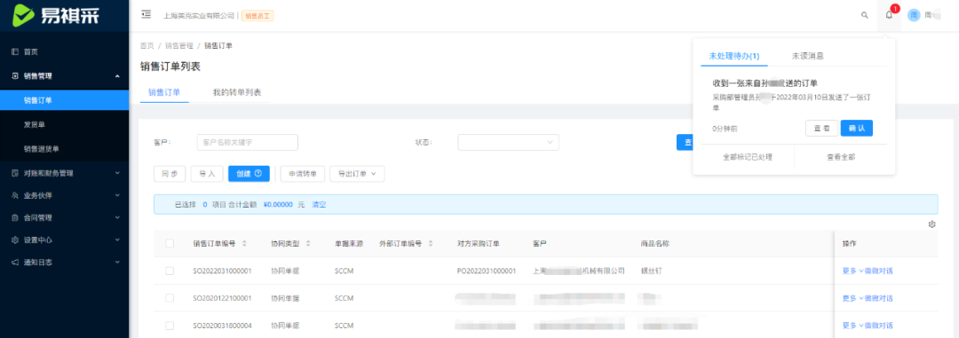Sort by 外部订单编号 column sort arrows
Image resolution: width=959 pixels, height=338 pixels.
click(431, 243)
